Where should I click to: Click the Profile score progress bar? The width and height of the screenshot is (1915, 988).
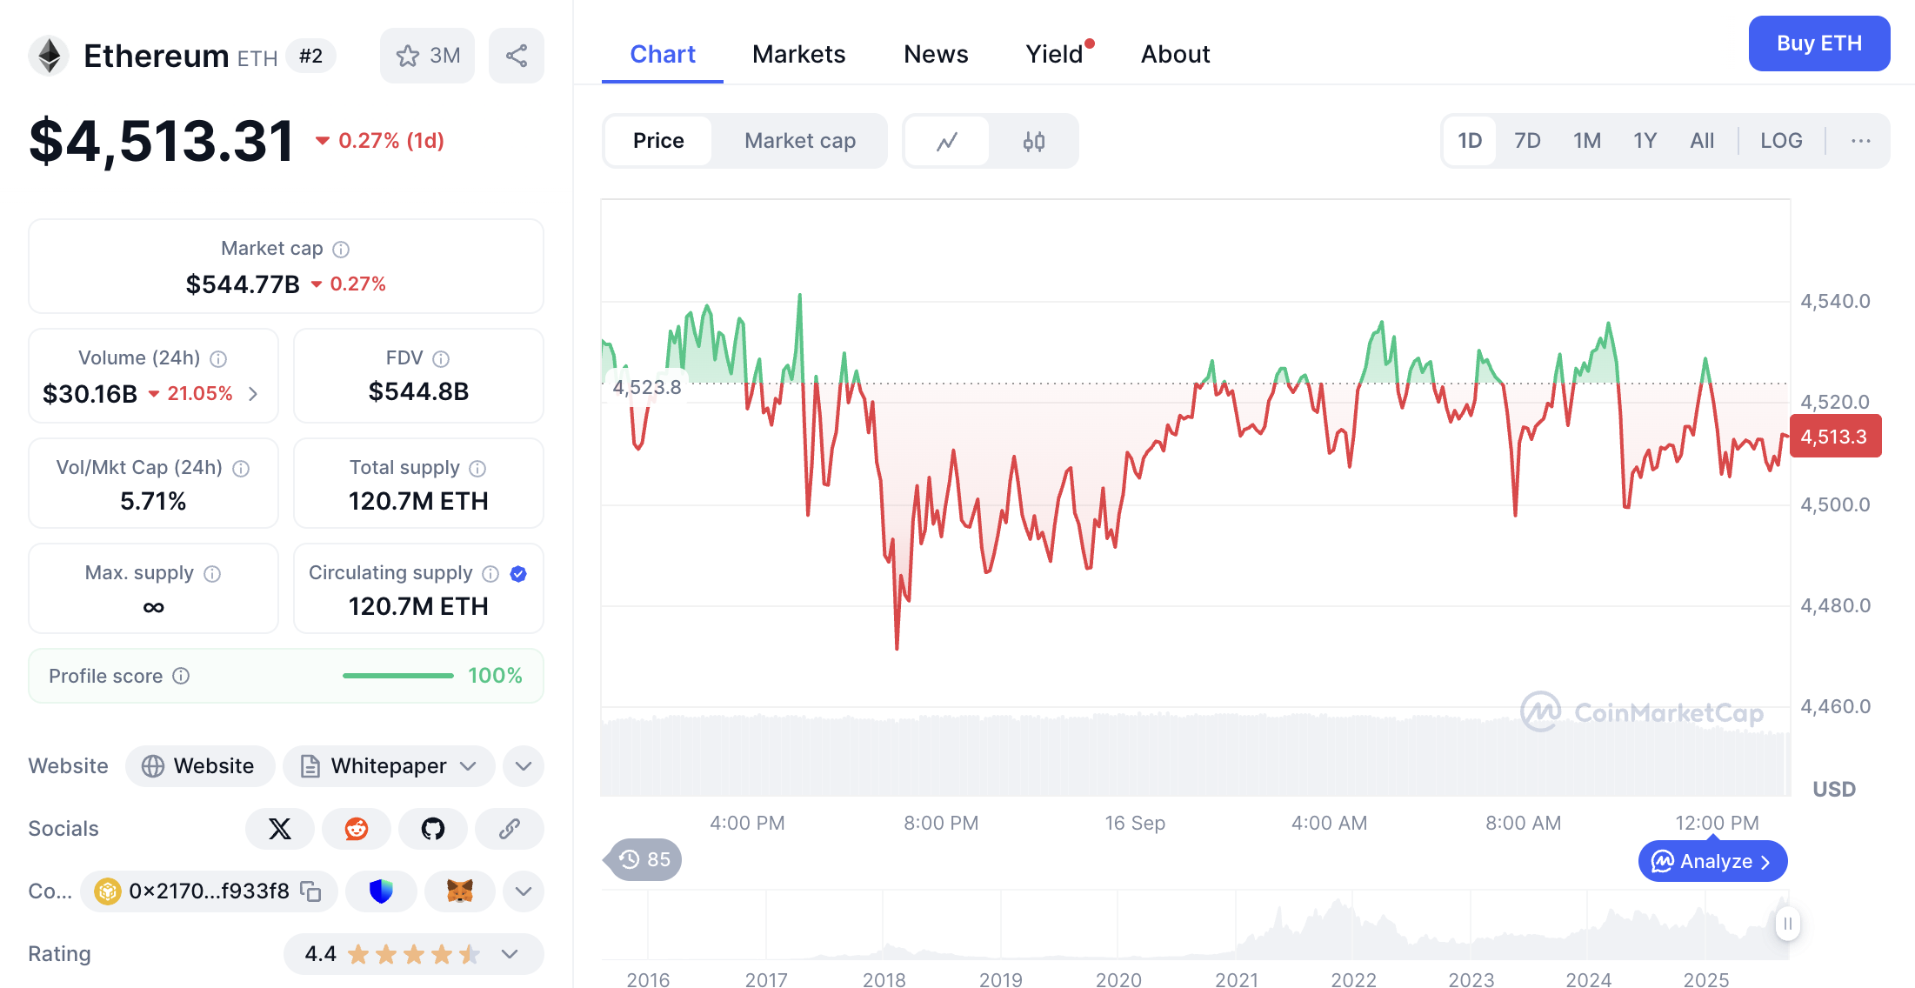click(x=397, y=676)
